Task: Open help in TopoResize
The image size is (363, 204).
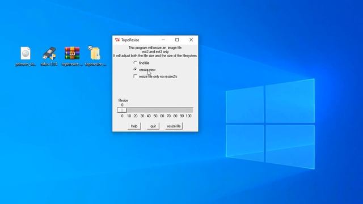Action: pyautogui.click(x=134, y=126)
